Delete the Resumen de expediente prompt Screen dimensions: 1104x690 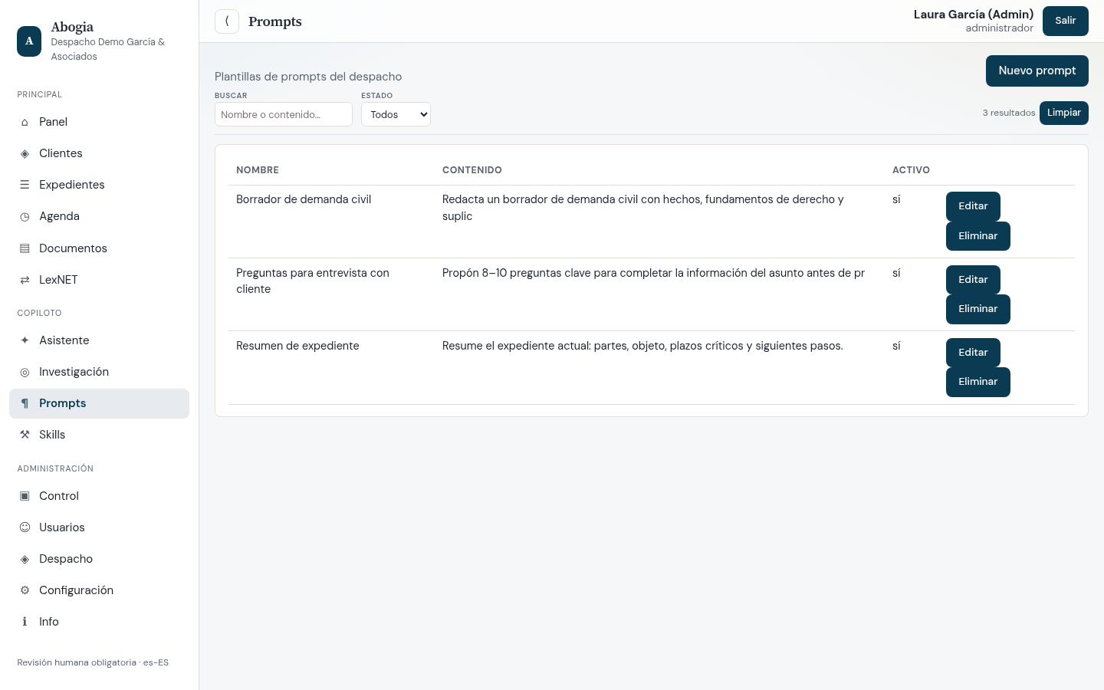[x=978, y=382]
